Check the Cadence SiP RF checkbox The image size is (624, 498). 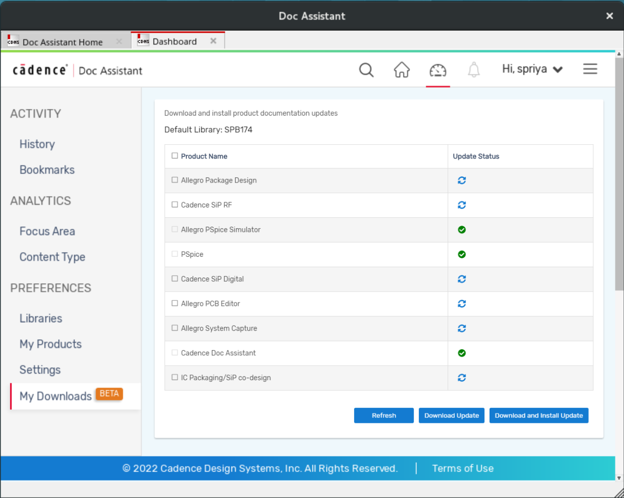pos(174,204)
